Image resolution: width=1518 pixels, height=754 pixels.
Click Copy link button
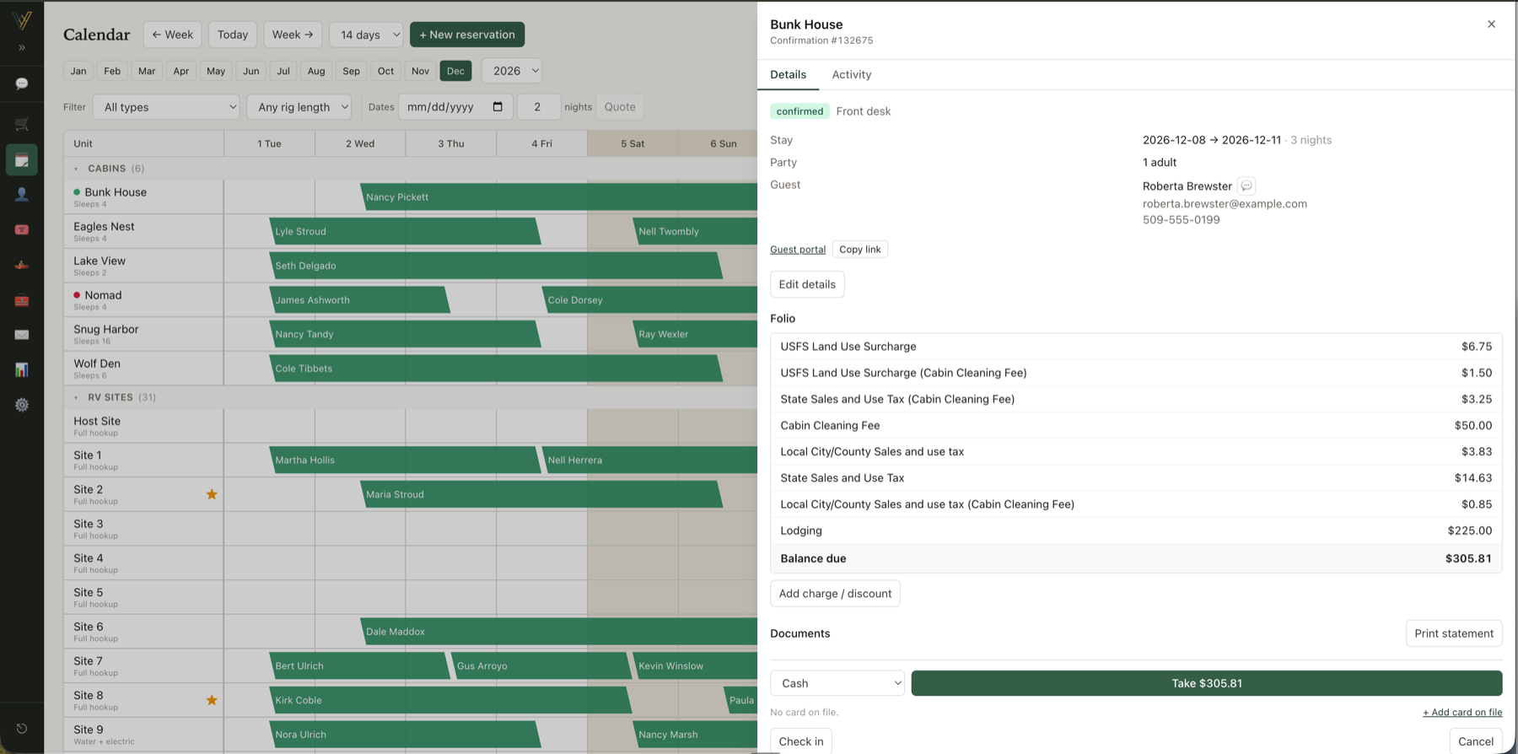(x=860, y=250)
